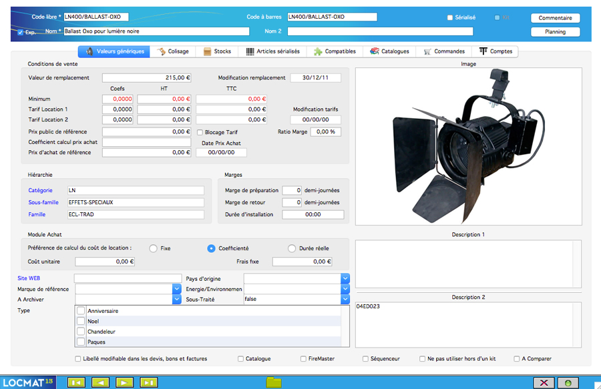Tick the Séquenceur checkbox
This screenshot has width=601, height=389.
pyautogui.click(x=365, y=359)
